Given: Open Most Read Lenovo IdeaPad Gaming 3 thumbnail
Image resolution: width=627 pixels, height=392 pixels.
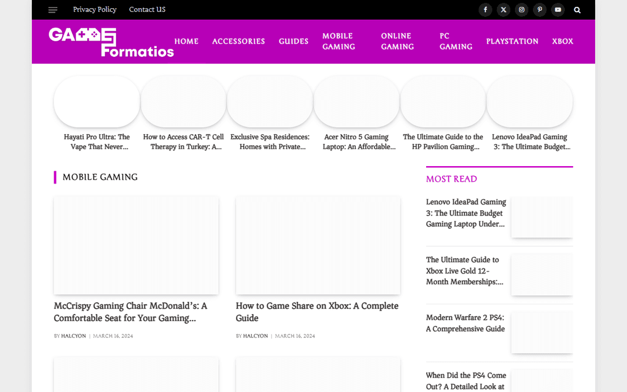Looking at the screenshot, I should 542,217.
